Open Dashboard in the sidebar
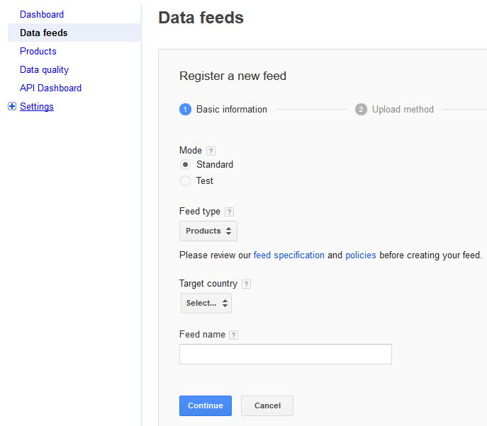Image resolution: width=487 pixels, height=426 pixels. point(42,15)
